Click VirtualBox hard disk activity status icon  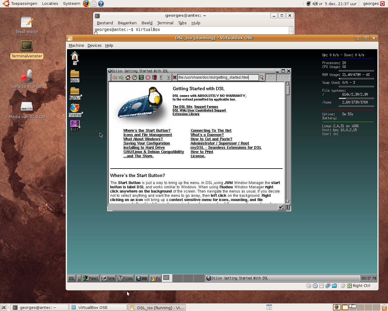(309, 286)
